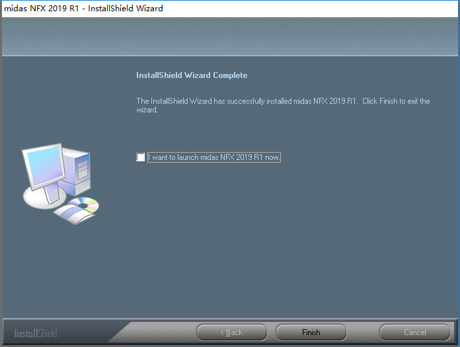460x347 pixels.
Task: Click the Finish button
Action: pos(311,332)
